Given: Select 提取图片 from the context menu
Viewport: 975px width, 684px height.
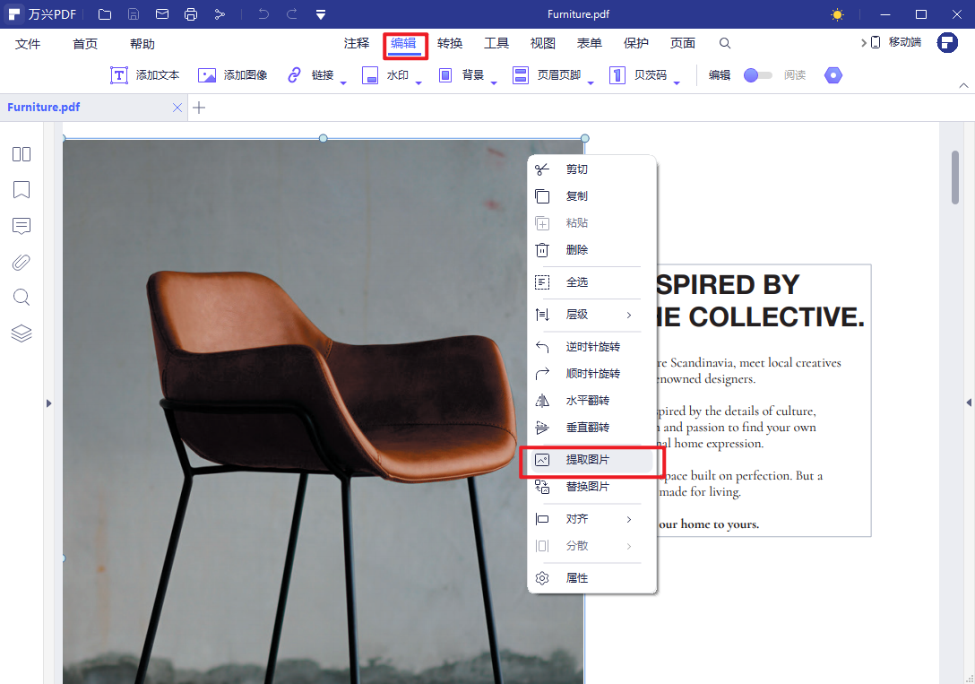Looking at the screenshot, I should [x=588, y=460].
